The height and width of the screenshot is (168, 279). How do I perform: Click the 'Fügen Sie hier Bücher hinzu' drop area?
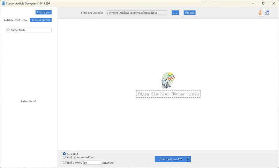point(168,94)
